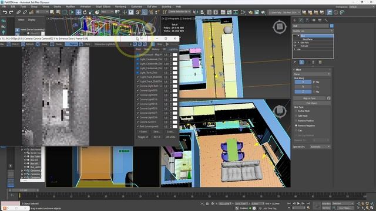Activate the Select and Rotate tool
This screenshot has height=211, width=376.
coord(85,12)
